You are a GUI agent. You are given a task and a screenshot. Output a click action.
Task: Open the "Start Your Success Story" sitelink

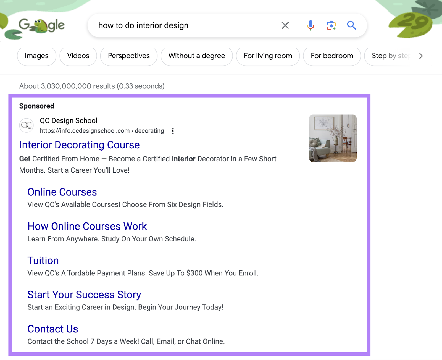point(84,295)
